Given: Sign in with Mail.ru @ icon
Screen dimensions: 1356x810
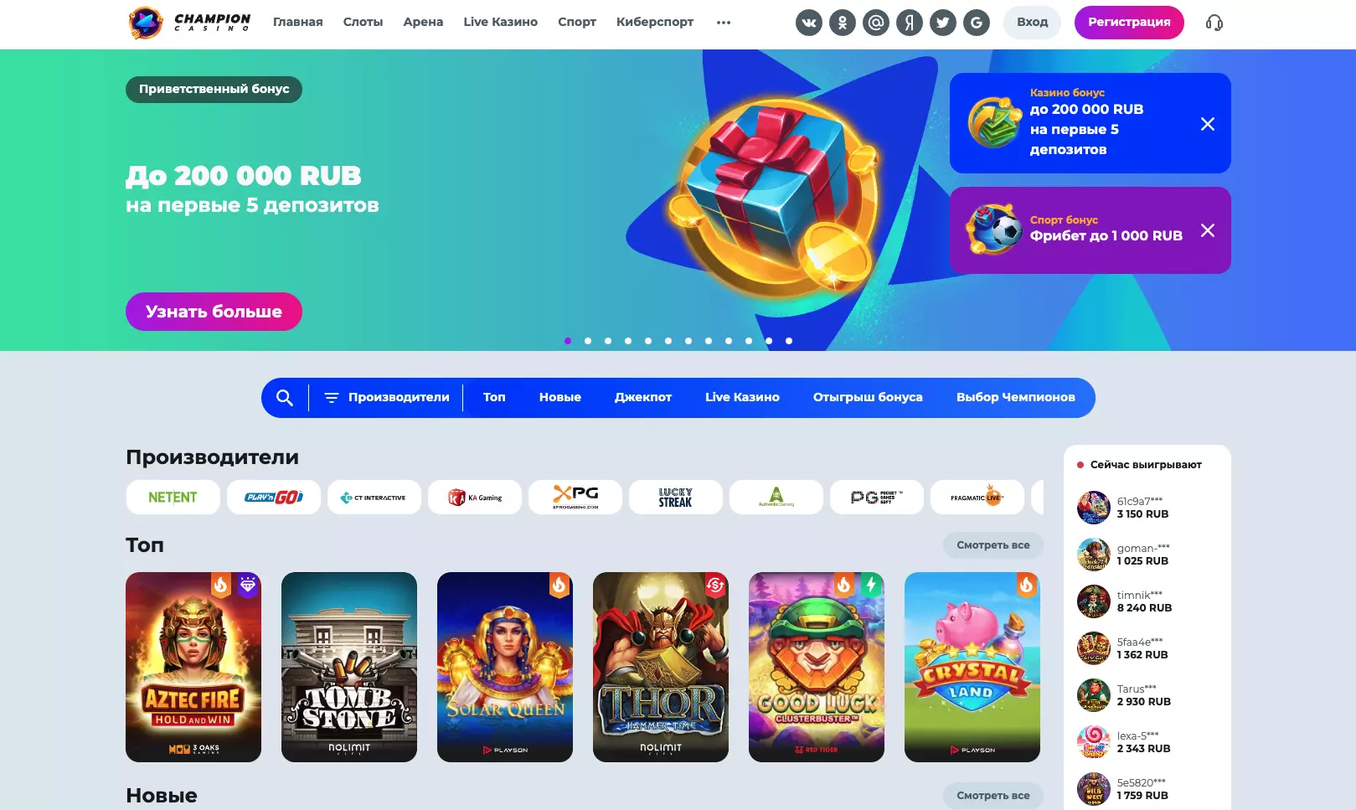Looking at the screenshot, I should [x=876, y=23].
